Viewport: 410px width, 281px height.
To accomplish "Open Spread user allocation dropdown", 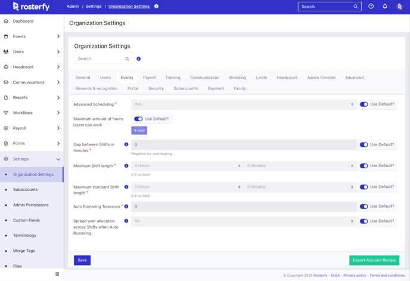I will click(x=244, y=221).
